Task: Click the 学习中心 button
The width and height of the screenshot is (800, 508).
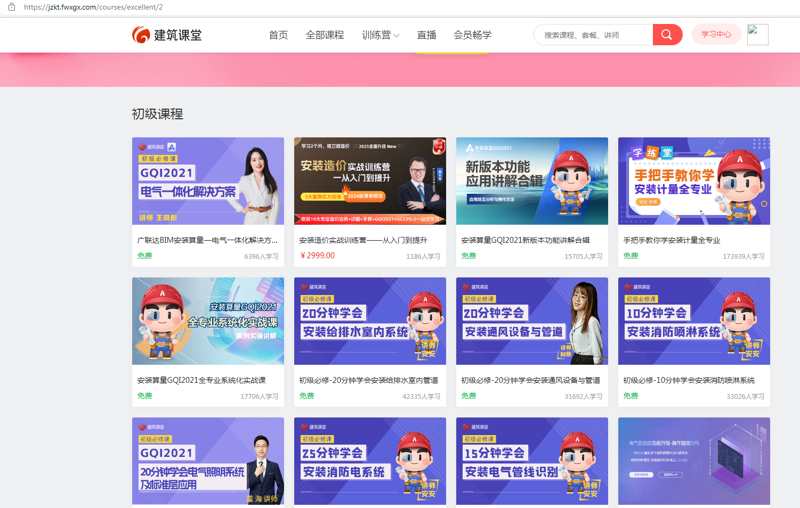Action: pos(716,34)
